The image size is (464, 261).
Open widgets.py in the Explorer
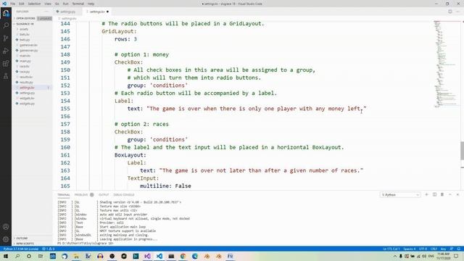click(x=28, y=104)
